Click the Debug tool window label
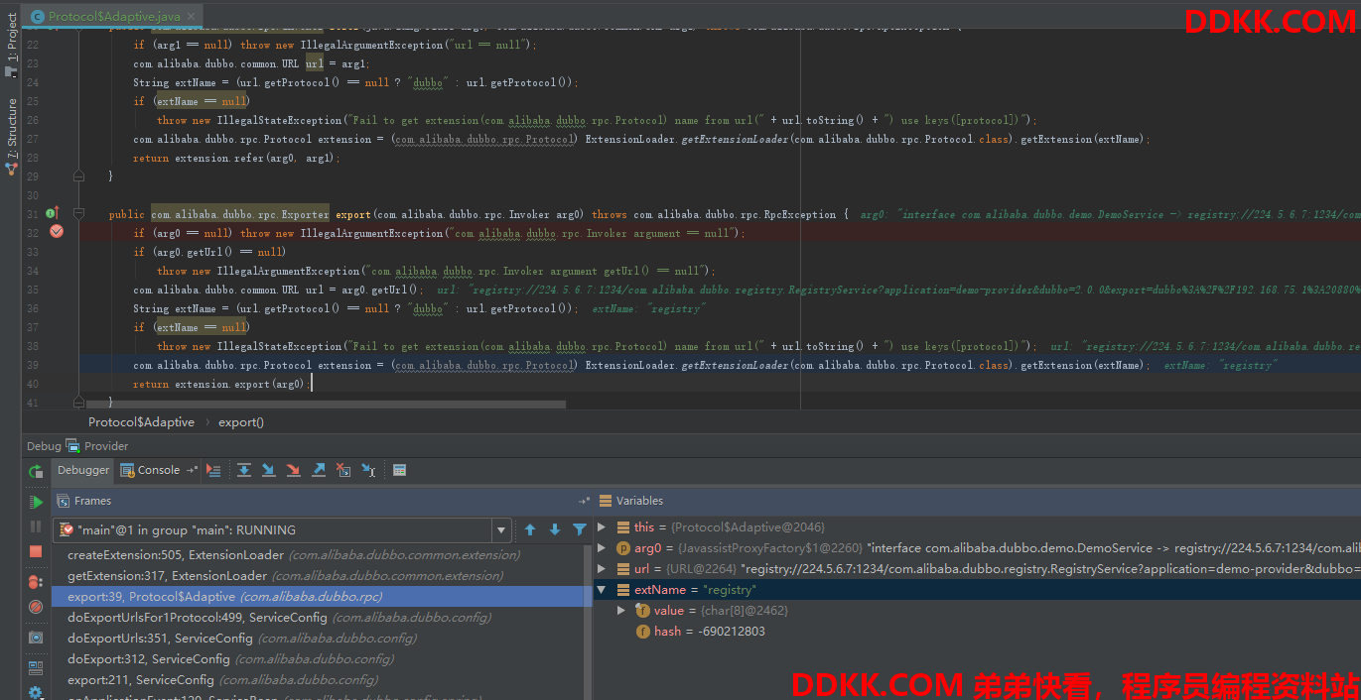This screenshot has height=700, width=1361. coord(44,446)
